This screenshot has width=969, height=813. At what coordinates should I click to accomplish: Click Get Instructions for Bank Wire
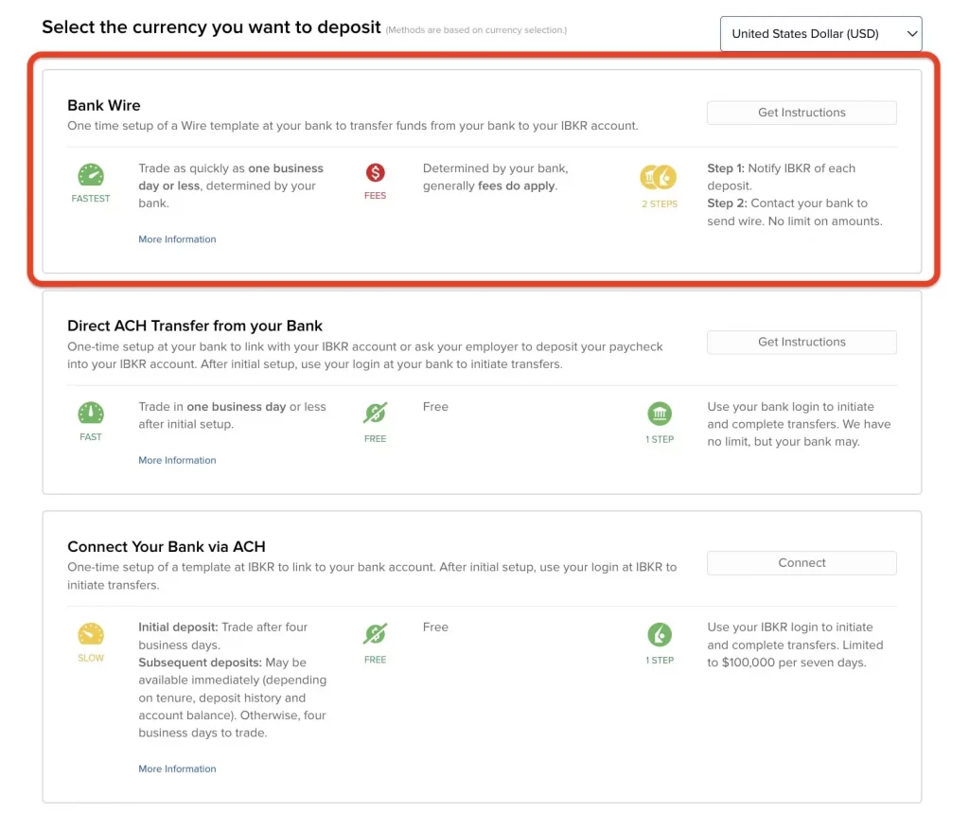click(x=802, y=113)
